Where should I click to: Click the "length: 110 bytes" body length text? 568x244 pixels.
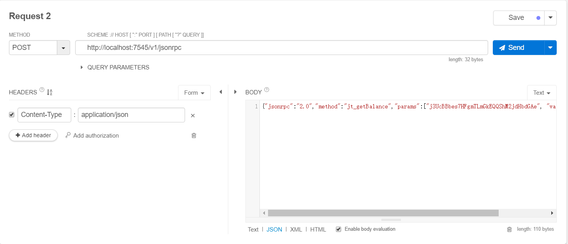(535, 229)
